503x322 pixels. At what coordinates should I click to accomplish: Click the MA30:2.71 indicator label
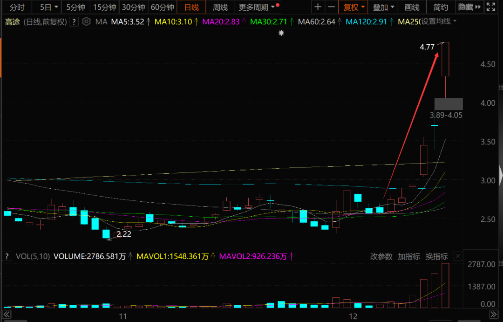pyautogui.click(x=269, y=22)
